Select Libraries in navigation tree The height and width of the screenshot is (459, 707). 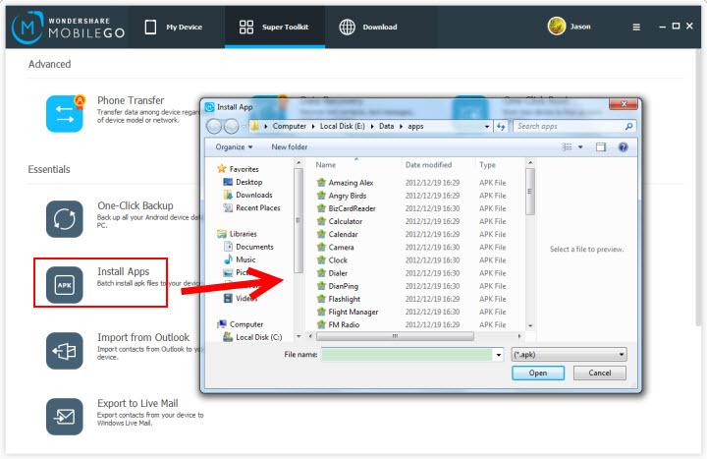coord(244,234)
